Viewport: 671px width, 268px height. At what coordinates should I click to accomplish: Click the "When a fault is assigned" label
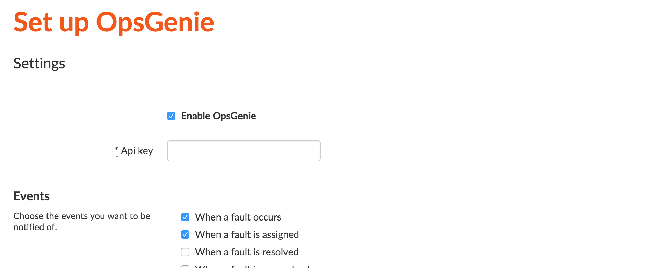pos(247,234)
